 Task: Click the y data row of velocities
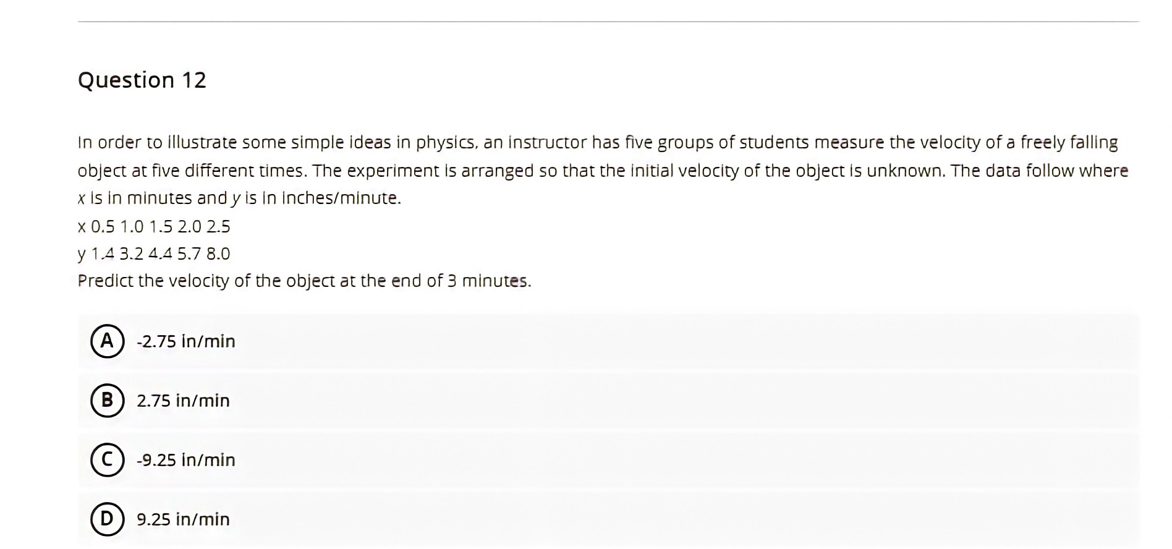154,253
